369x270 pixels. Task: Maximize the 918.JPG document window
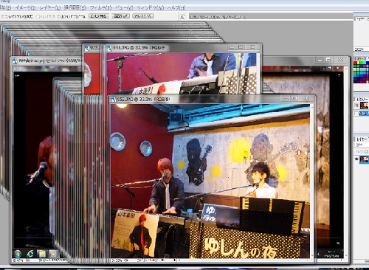(241, 47)
